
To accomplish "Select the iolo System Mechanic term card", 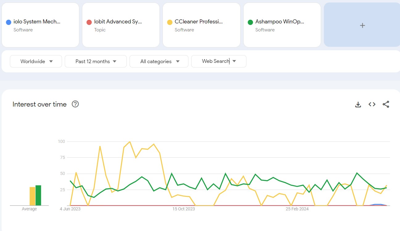I will click(40, 25).
